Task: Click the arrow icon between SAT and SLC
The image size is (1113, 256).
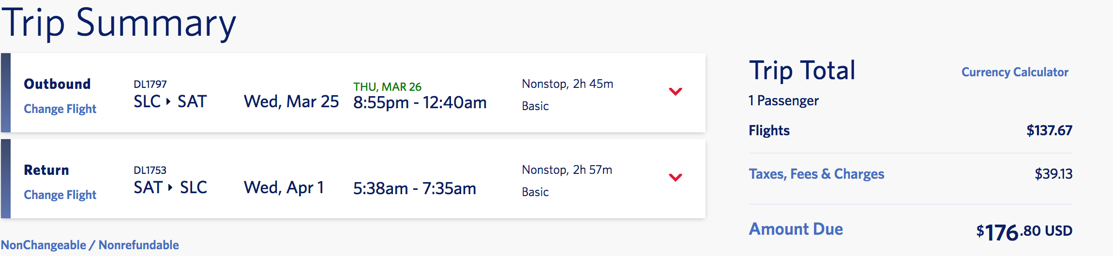Action: [x=170, y=188]
